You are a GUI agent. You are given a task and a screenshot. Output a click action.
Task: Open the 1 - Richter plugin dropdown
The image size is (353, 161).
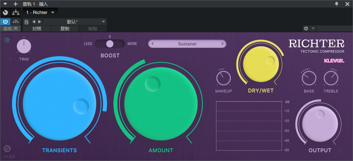[x=40, y=12]
